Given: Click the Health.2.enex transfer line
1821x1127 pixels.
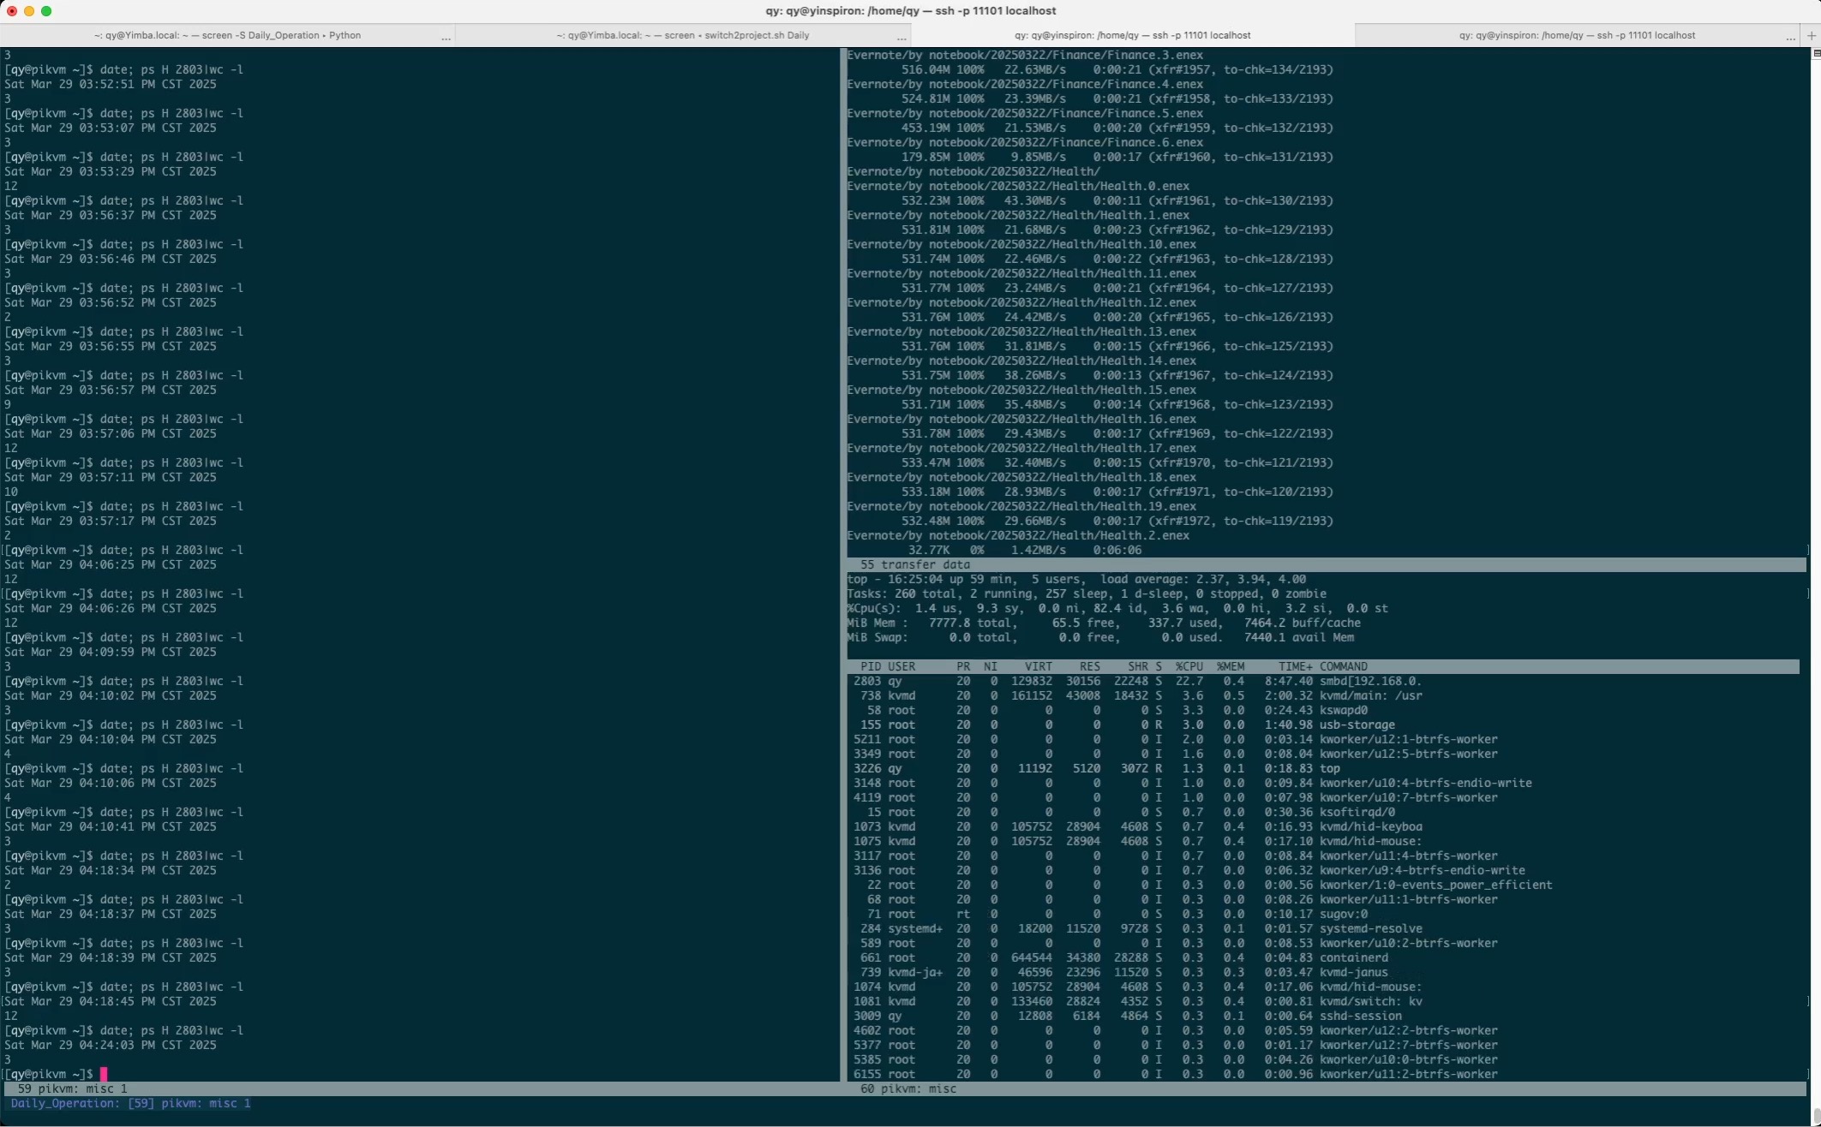Looking at the screenshot, I should [x=1018, y=535].
